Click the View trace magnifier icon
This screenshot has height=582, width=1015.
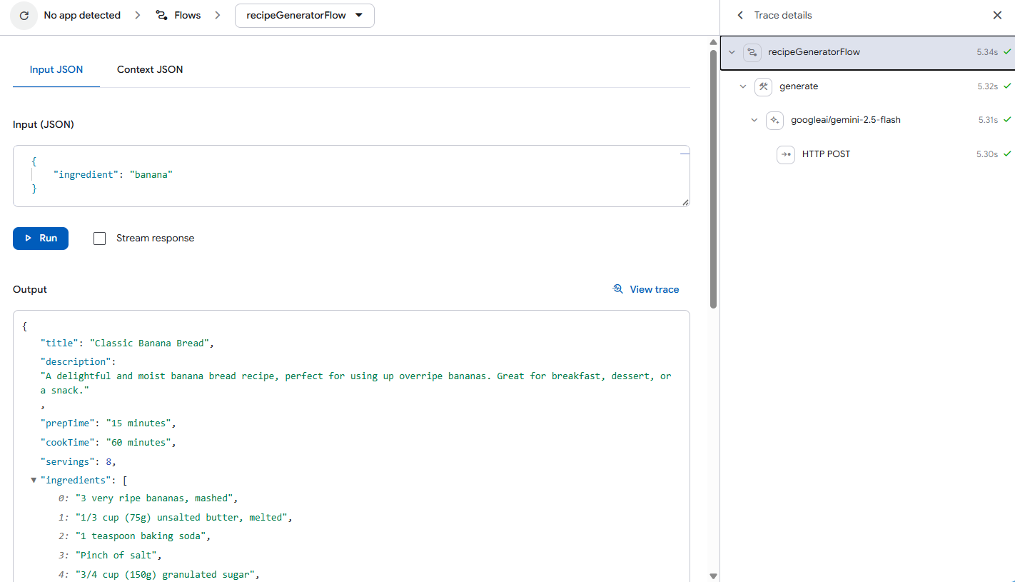(x=618, y=289)
